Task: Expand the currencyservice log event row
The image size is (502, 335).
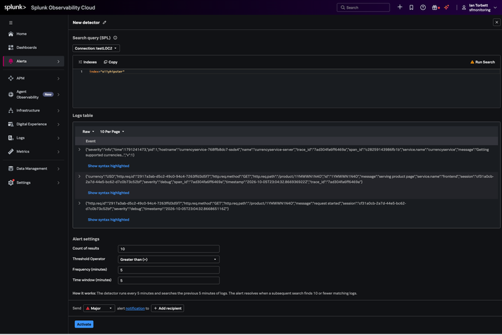Action: click(x=80, y=149)
